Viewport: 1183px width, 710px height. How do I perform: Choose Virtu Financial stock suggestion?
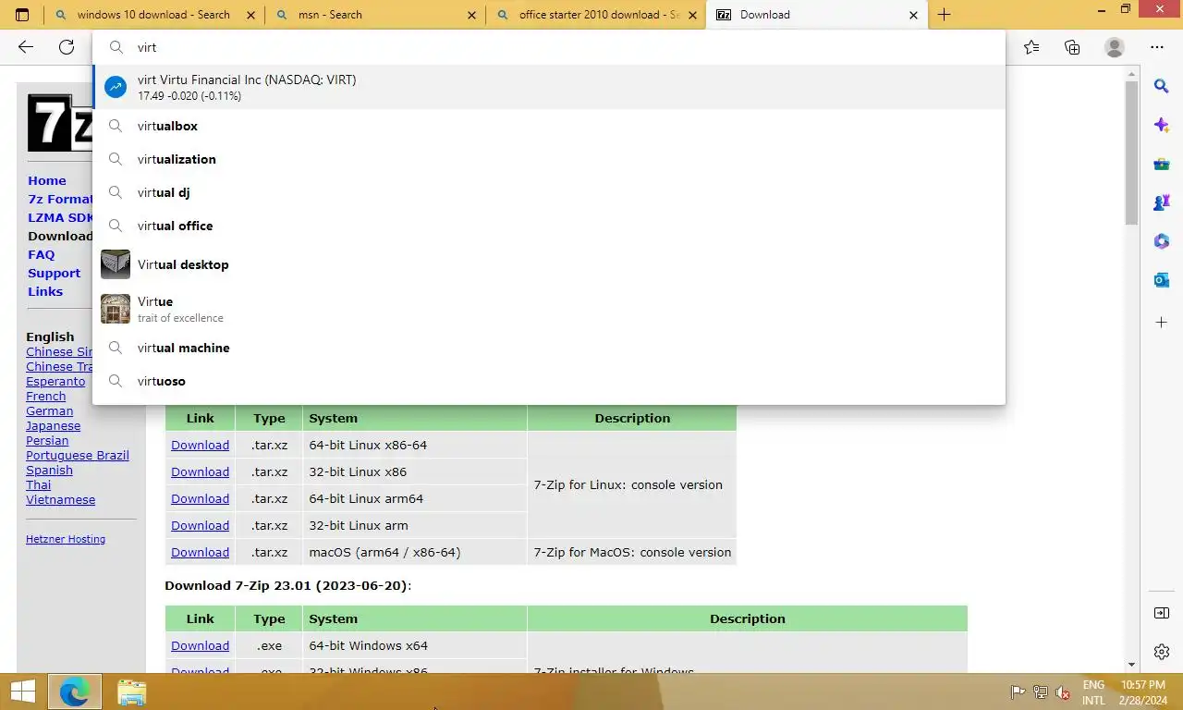(549, 87)
